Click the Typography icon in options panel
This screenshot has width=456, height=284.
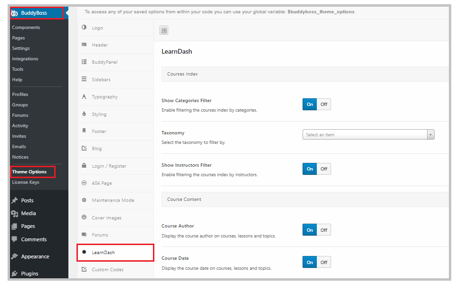coord(84,96)
